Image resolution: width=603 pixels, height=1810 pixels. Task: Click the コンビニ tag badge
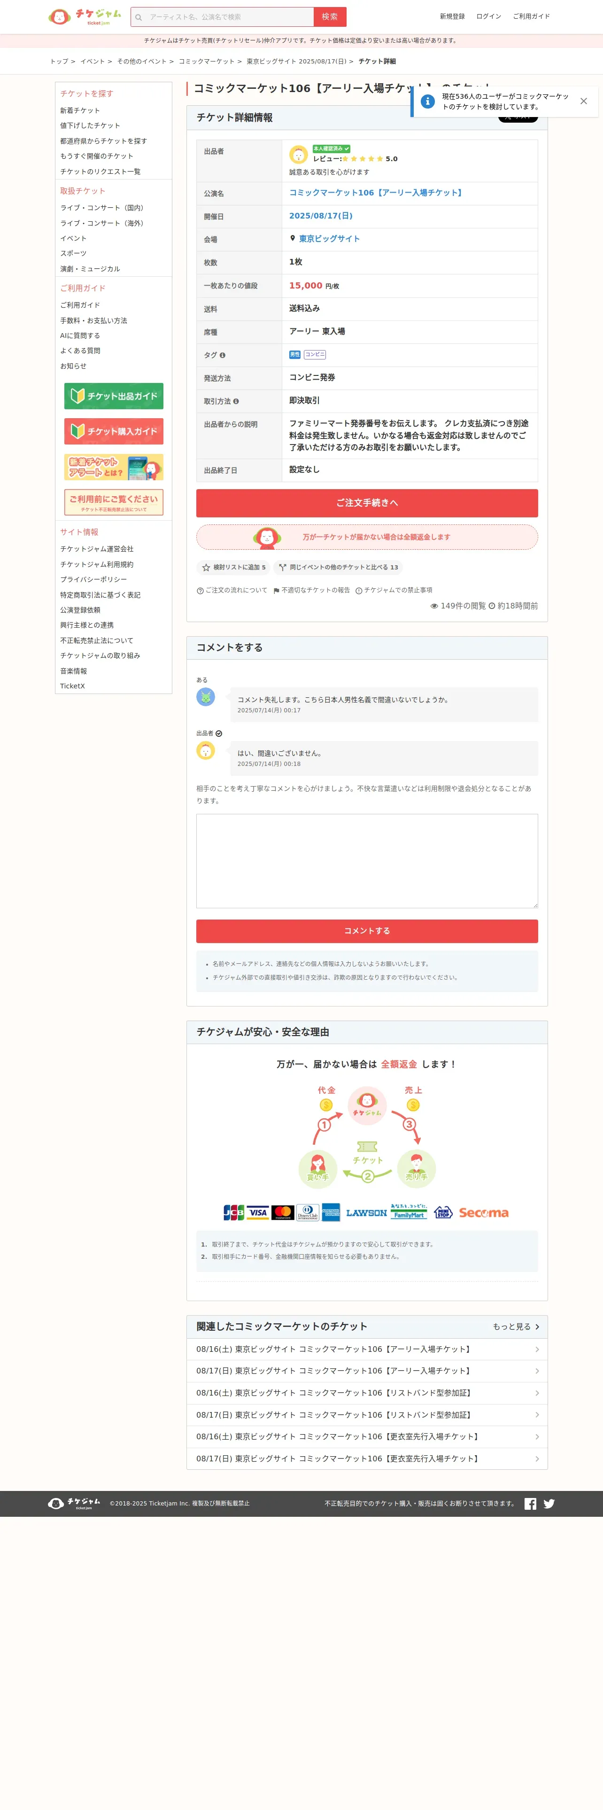point(315,355)
